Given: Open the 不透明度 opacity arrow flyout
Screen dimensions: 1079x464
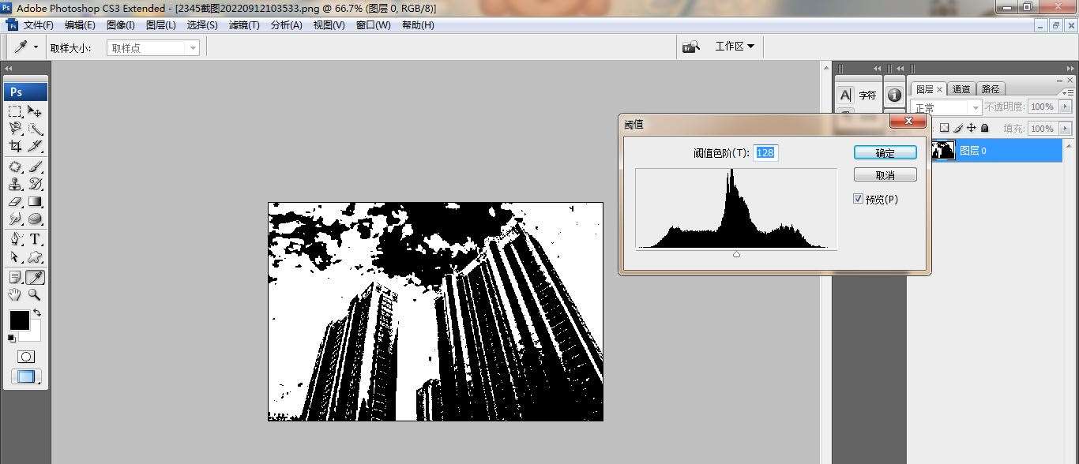Looking at the screenshot, I should [1066, 107].
